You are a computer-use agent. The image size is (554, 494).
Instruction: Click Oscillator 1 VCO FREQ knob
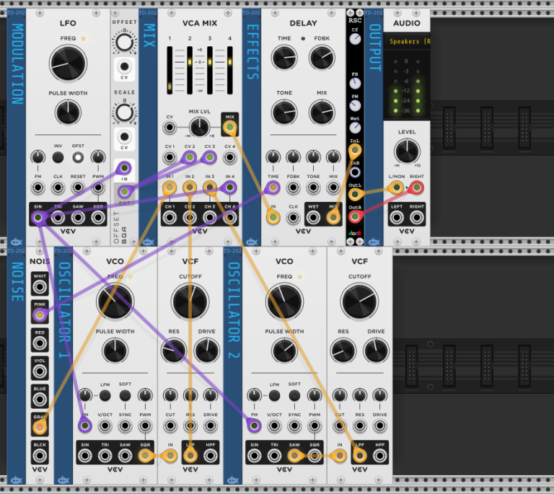coord(115,302)
